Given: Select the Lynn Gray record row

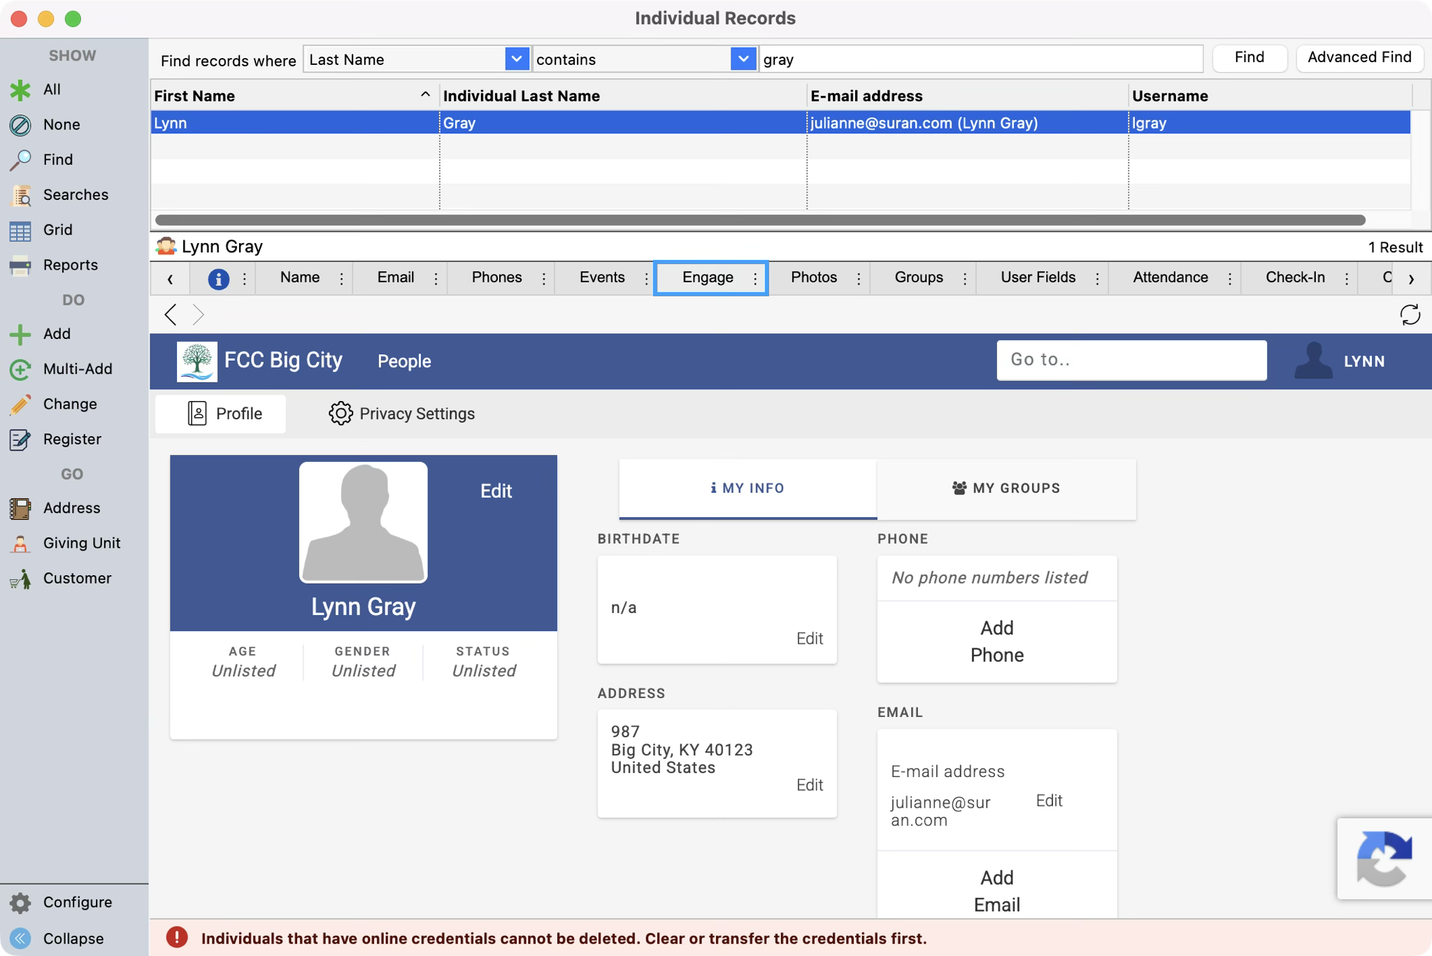Looking at the screenshot, I should point(780,123).
